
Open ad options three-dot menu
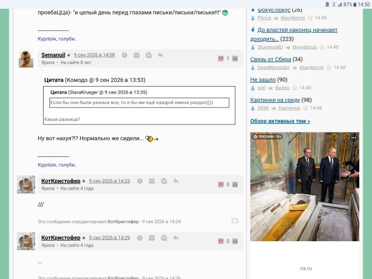pos(354,138)
